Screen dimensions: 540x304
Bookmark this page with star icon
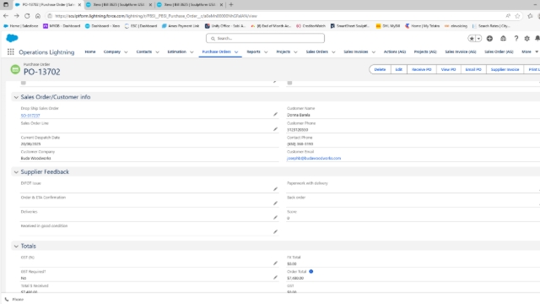tap(517, 16)
